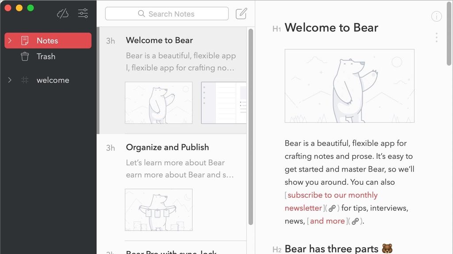Click inside the Search Notes field
Viewport: 453px width, 254px height.
[173, 14]
